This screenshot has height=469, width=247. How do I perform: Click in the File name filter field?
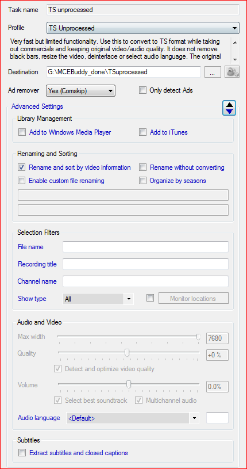pyautogui.click(x=145, y=247)
